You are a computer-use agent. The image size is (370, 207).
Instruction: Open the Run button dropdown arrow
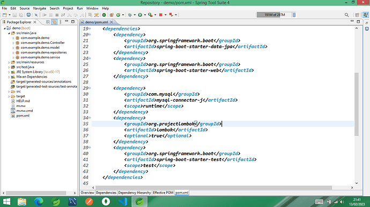click(145, 15)
